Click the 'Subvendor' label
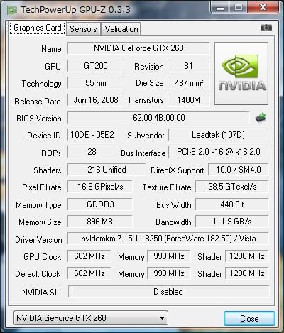Image resolution: width=284 pixels, height=333 pixels. tap(146, 136)
